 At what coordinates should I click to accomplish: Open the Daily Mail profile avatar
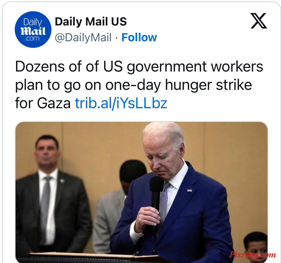(x=33, y=30)
